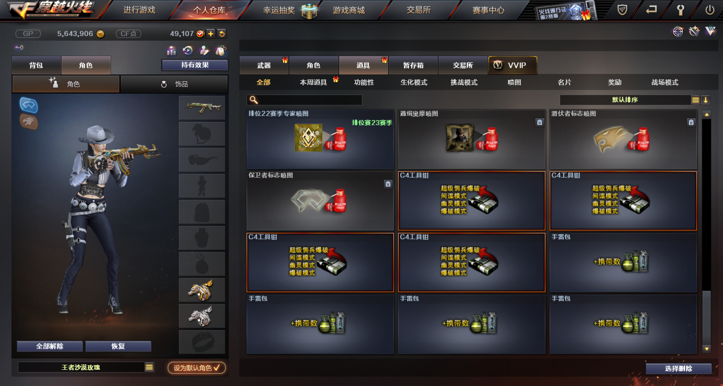Open the shield security icon
The width and height of the screenshot is (723, 386).
point(622,9)
